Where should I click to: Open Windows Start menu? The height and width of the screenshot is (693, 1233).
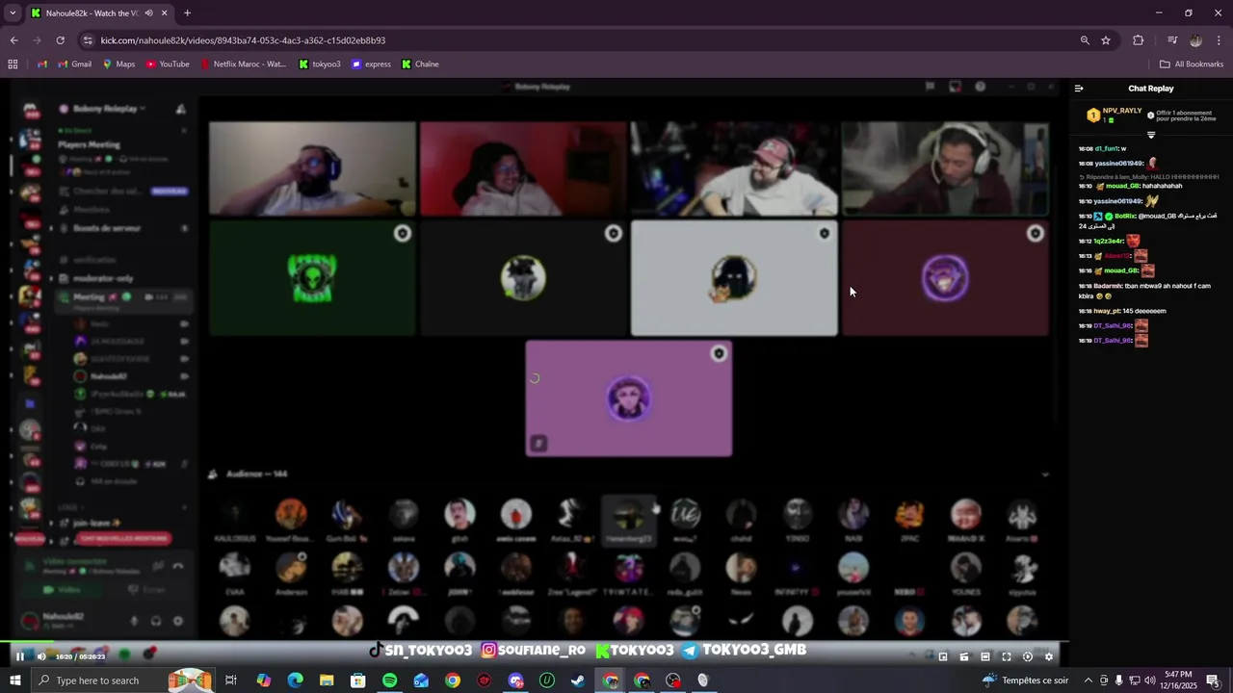click(14, 680)
